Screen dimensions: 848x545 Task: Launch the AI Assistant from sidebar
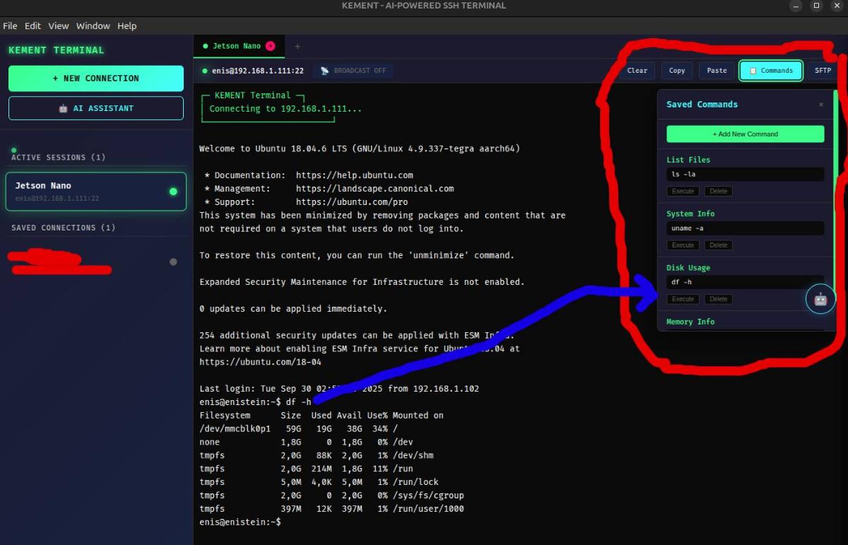[96, 108]
